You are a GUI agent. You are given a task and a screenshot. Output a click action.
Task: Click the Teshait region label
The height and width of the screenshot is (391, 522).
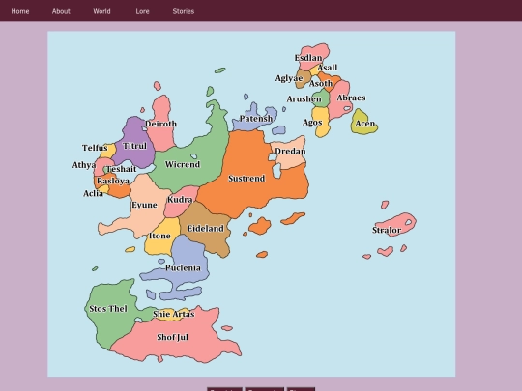point(121,169)
